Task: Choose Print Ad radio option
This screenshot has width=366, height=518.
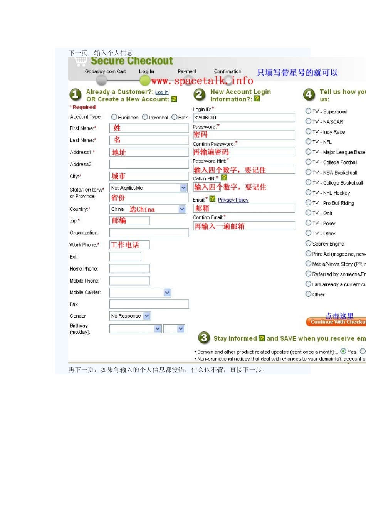Action: point(308,253)
